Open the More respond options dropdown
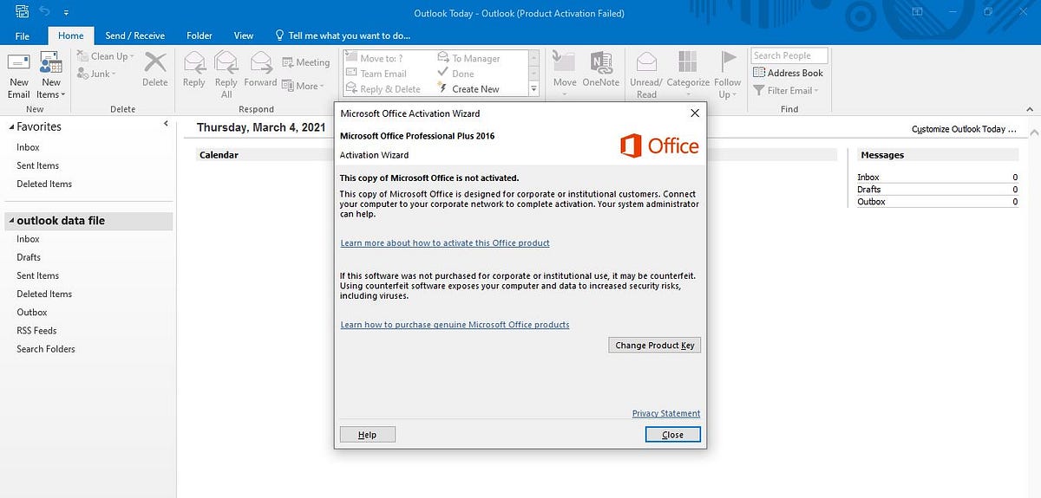 304,86
